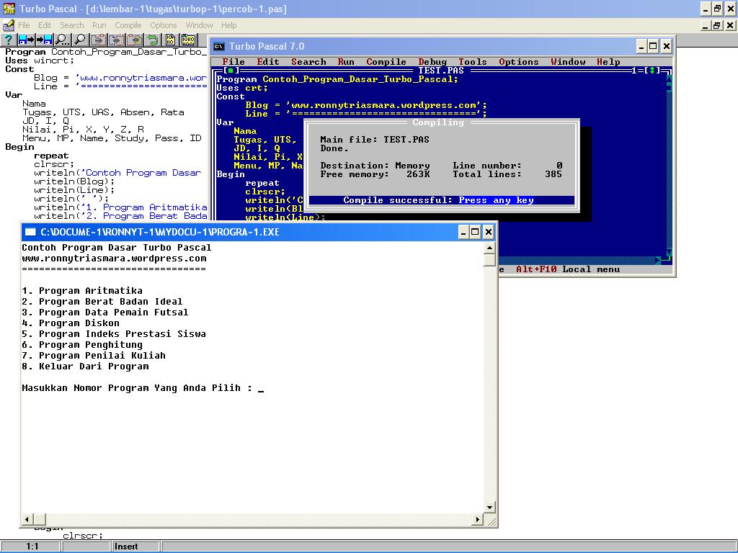Click the Compile binary document toolbar icon
The image size is (738, 553).
[171, 40]
